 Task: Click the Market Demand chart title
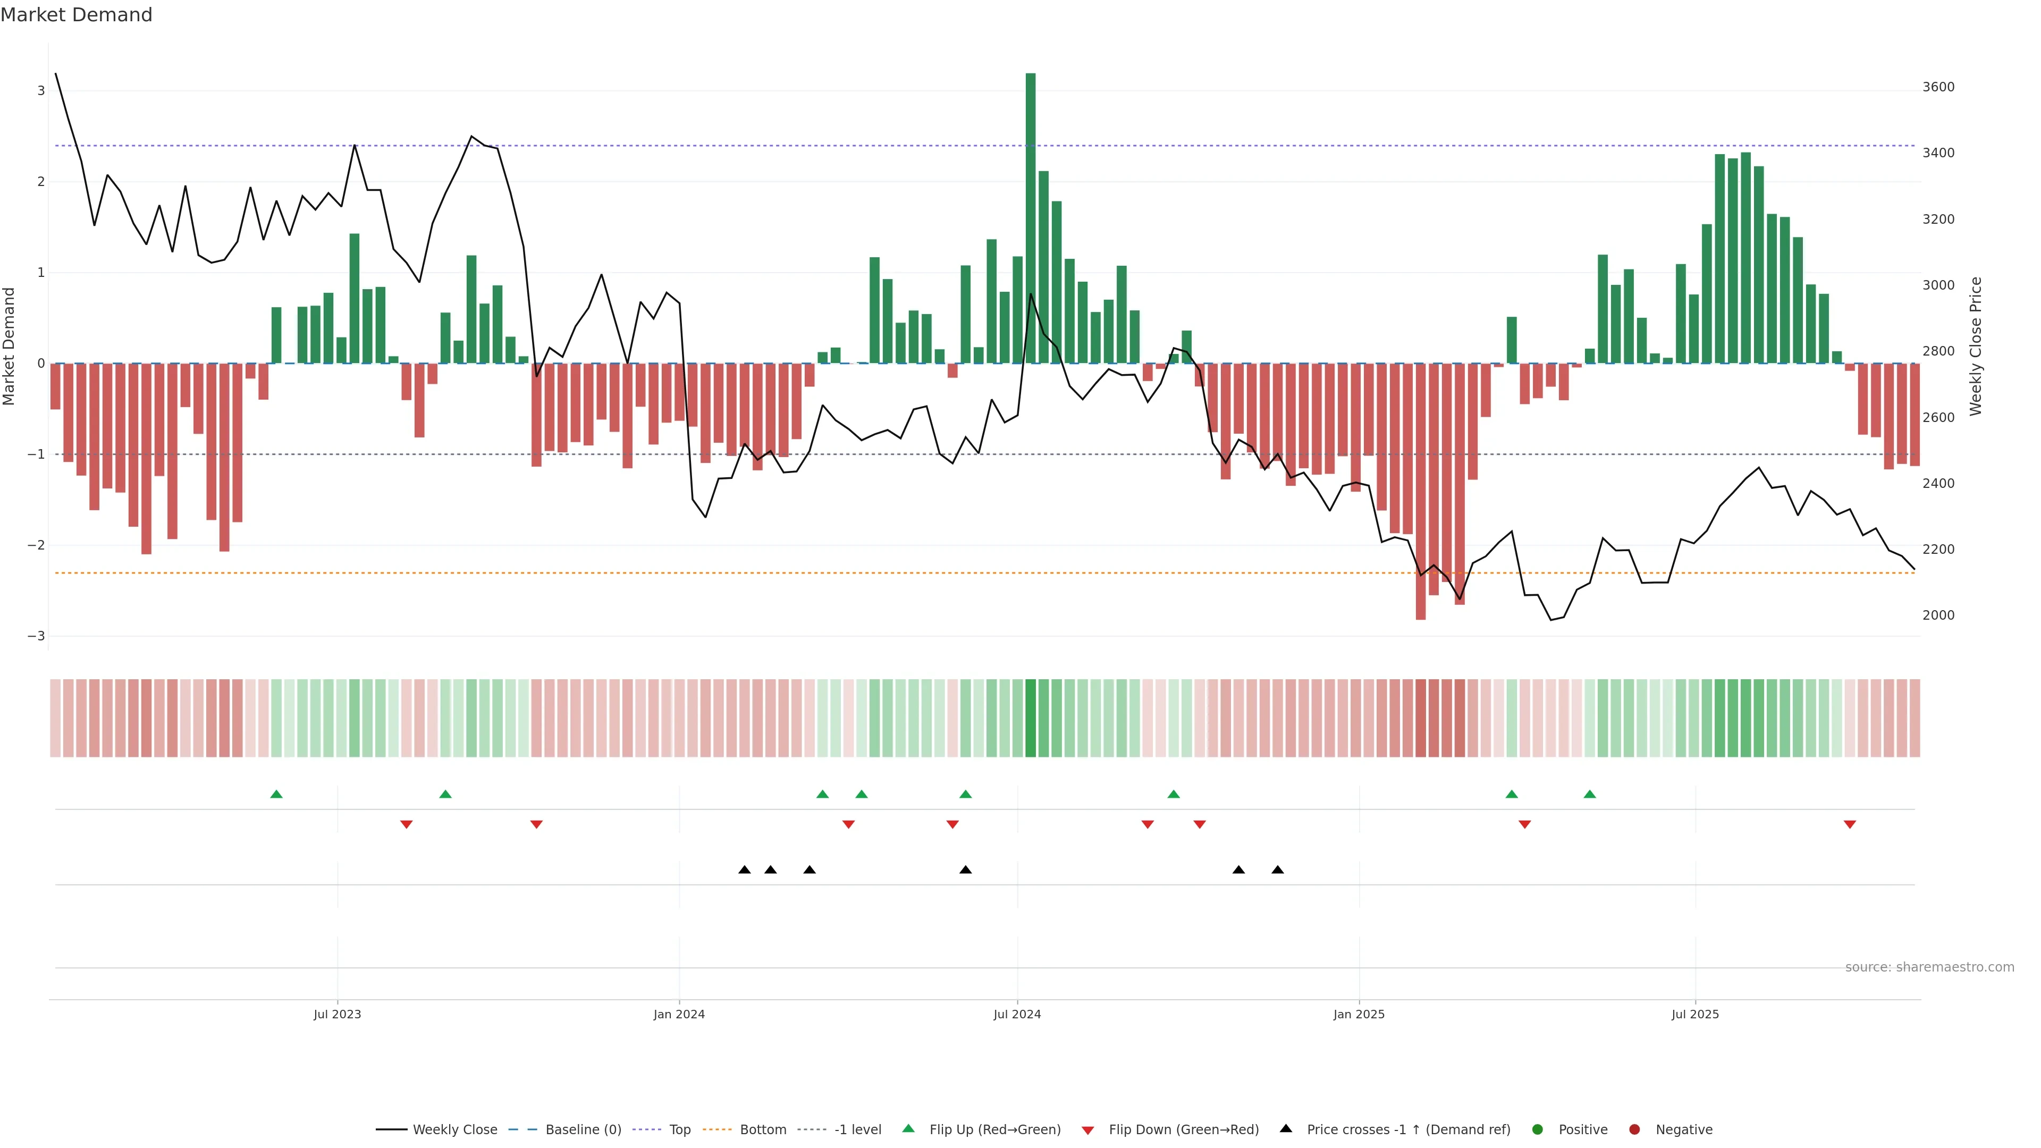(76, 15)
